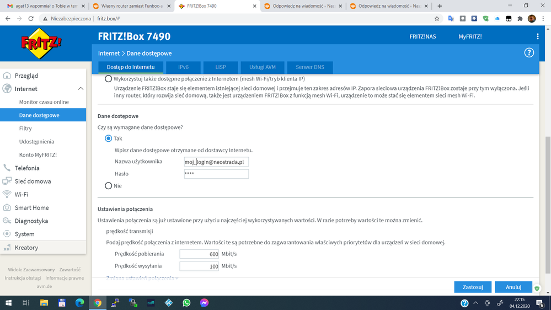The height and width of the screenshot is (310, 551).
Task: Open the three-dot menu in FRITZ!Box header
Action: (x=537, y=36)
